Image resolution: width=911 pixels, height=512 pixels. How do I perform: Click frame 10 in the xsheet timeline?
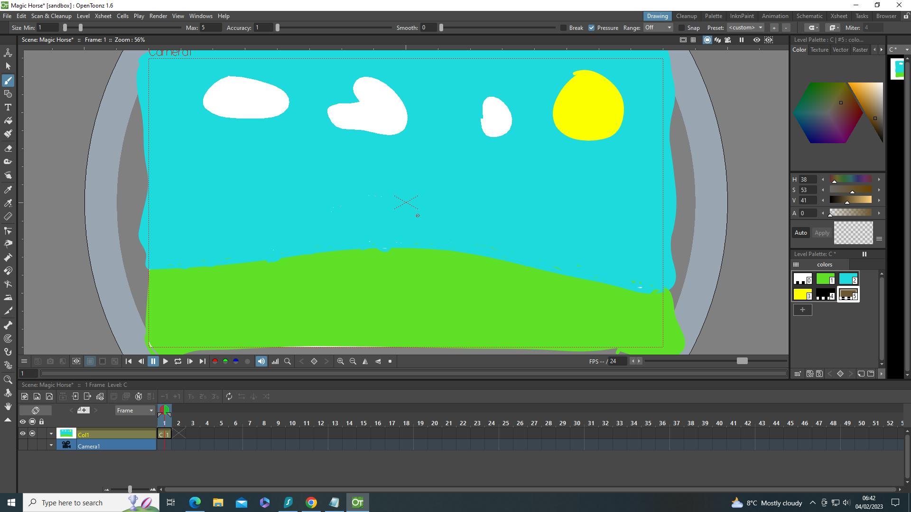292,423
